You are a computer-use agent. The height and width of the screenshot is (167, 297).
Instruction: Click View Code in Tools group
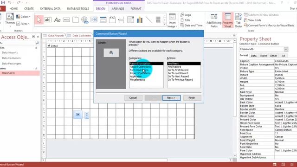click(252, 20)
